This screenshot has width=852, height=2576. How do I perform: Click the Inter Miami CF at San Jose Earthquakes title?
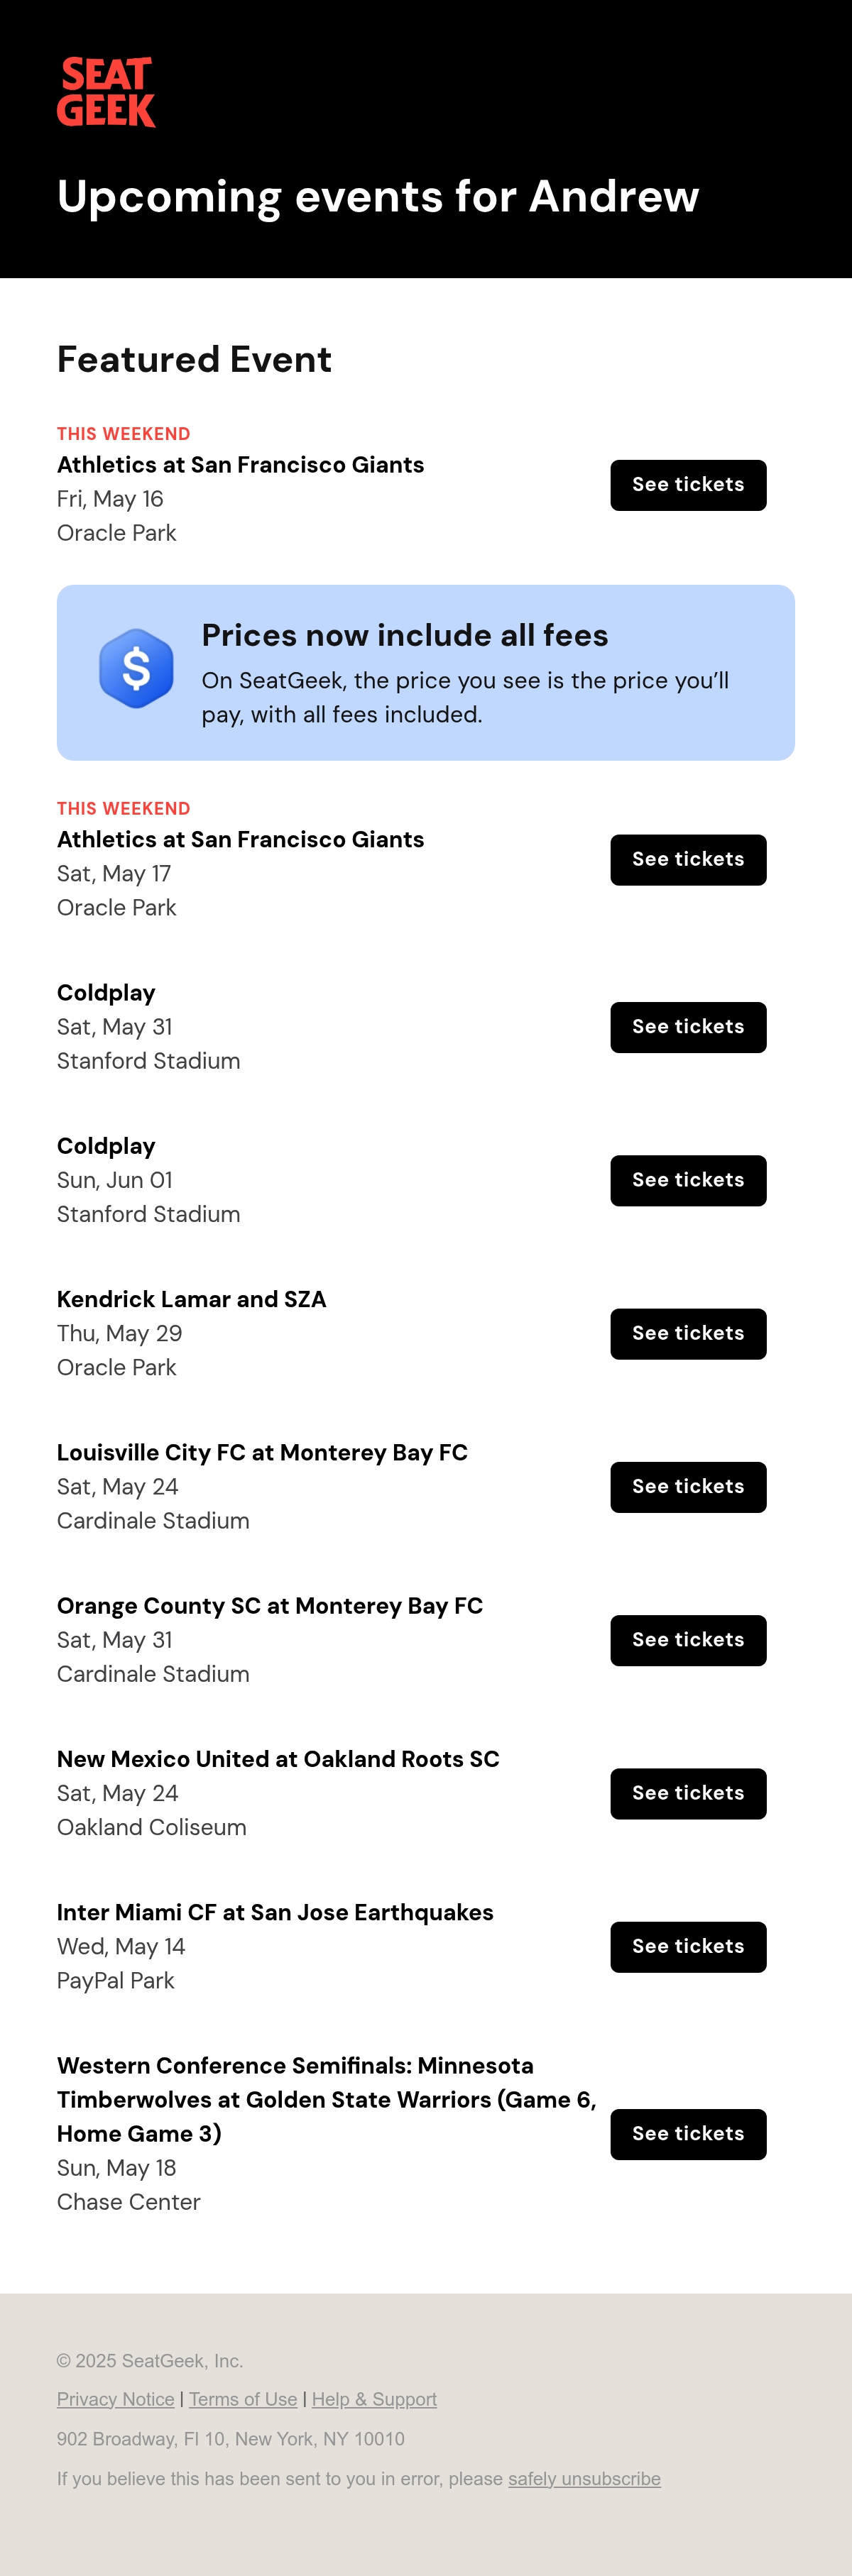coord(275,1912)
